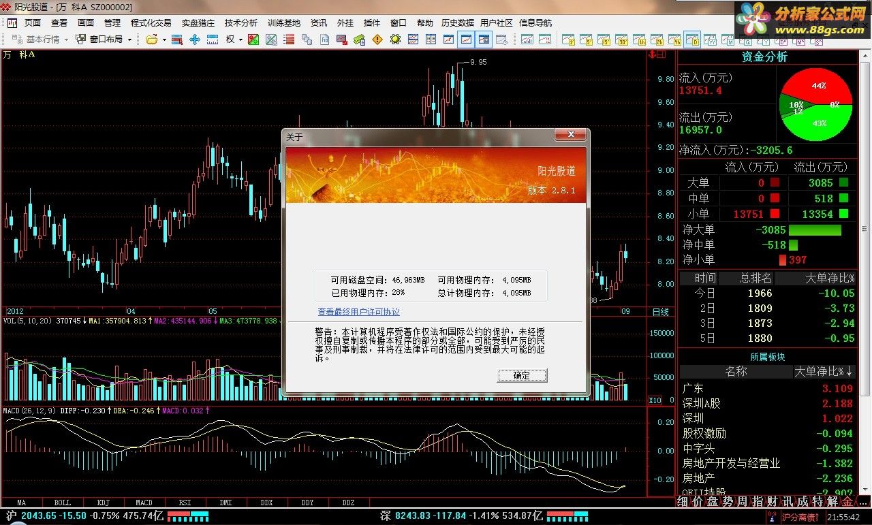Select the weekly W period chart icon

coord(710,39)
